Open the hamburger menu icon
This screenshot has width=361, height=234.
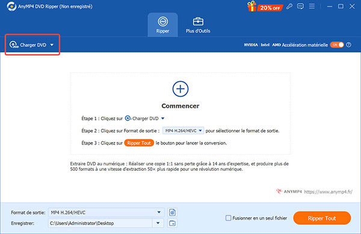point(312,6)
